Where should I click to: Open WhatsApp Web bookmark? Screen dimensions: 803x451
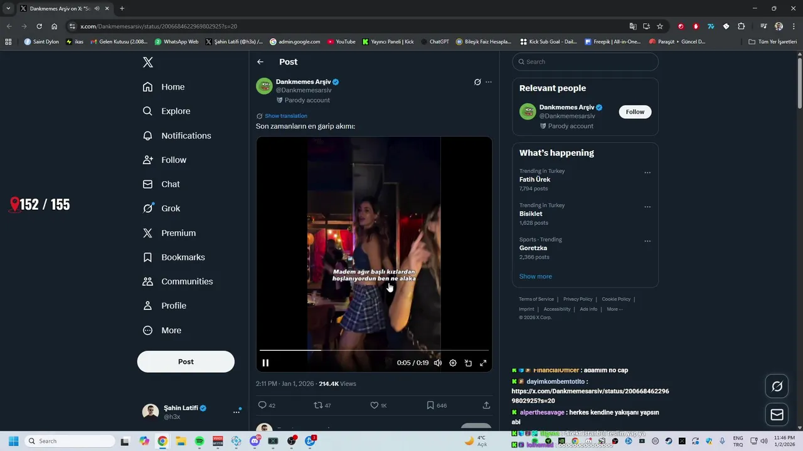coord(176,42)
